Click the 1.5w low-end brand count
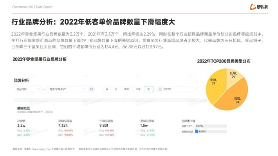The width and height of the screenshot is (278, 156). pos(144,126)
